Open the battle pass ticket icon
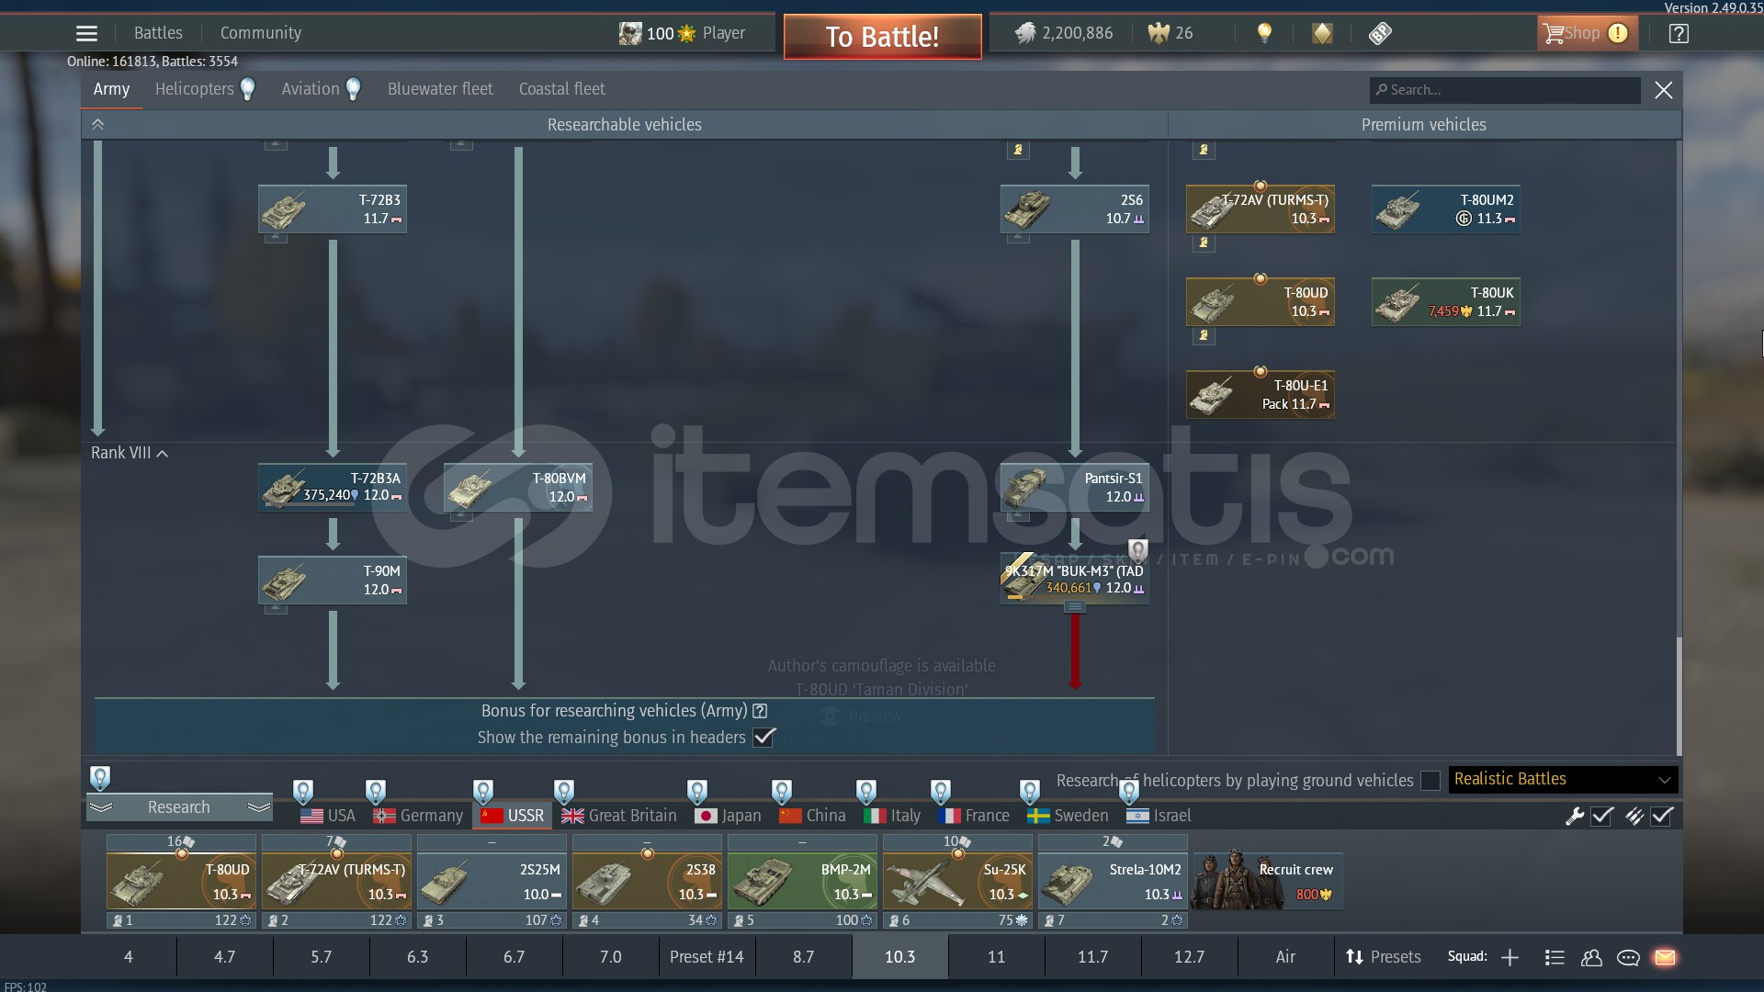Viewport: 1764px width, 992px height. 1380,33
